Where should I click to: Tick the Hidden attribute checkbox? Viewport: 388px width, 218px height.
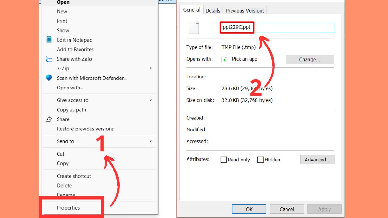click(260, 160)
